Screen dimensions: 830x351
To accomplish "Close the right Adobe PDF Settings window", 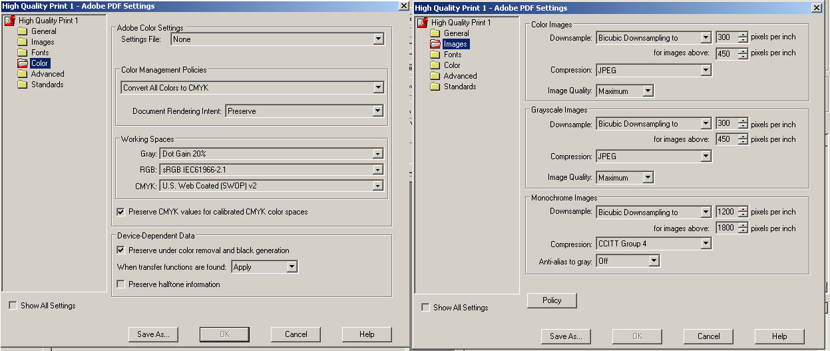I will pos(816,8).
